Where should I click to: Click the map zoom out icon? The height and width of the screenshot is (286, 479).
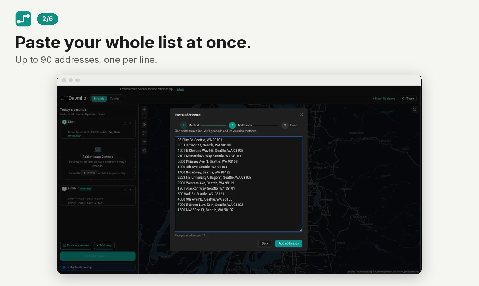tap(144, 116)
